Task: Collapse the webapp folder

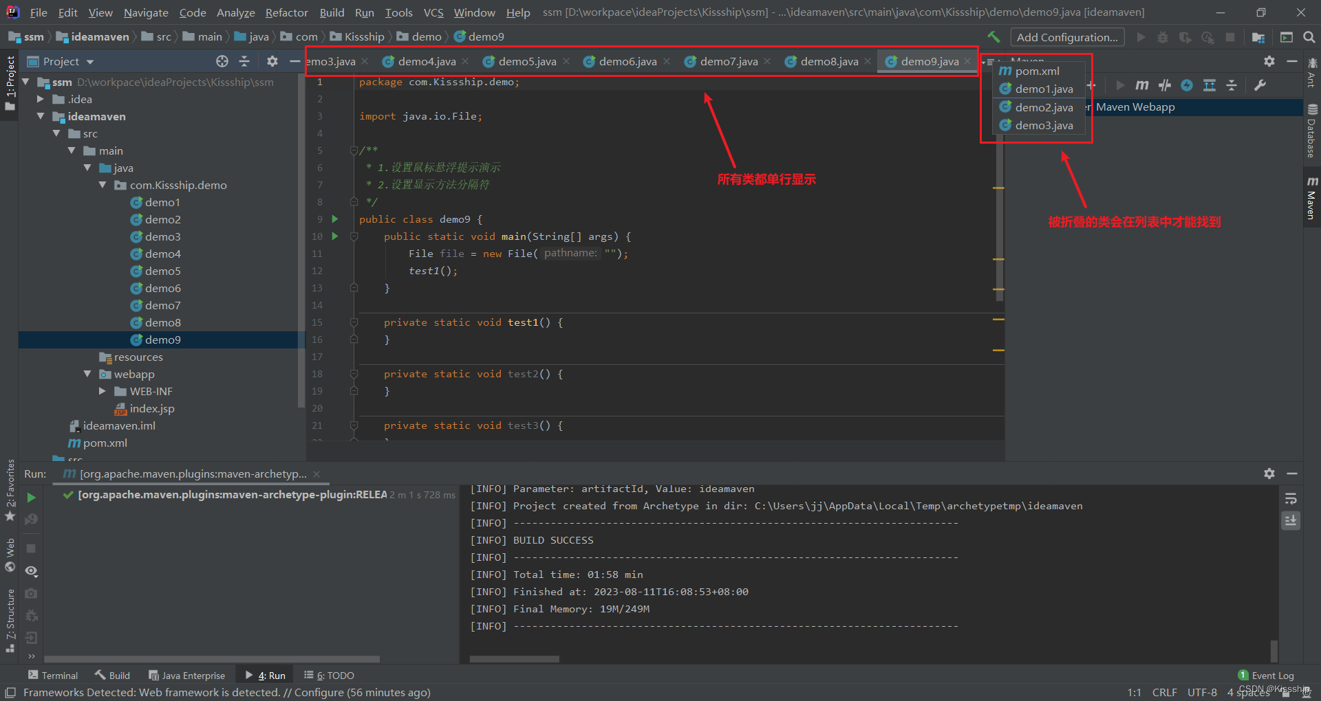Action: pos(87,374)
